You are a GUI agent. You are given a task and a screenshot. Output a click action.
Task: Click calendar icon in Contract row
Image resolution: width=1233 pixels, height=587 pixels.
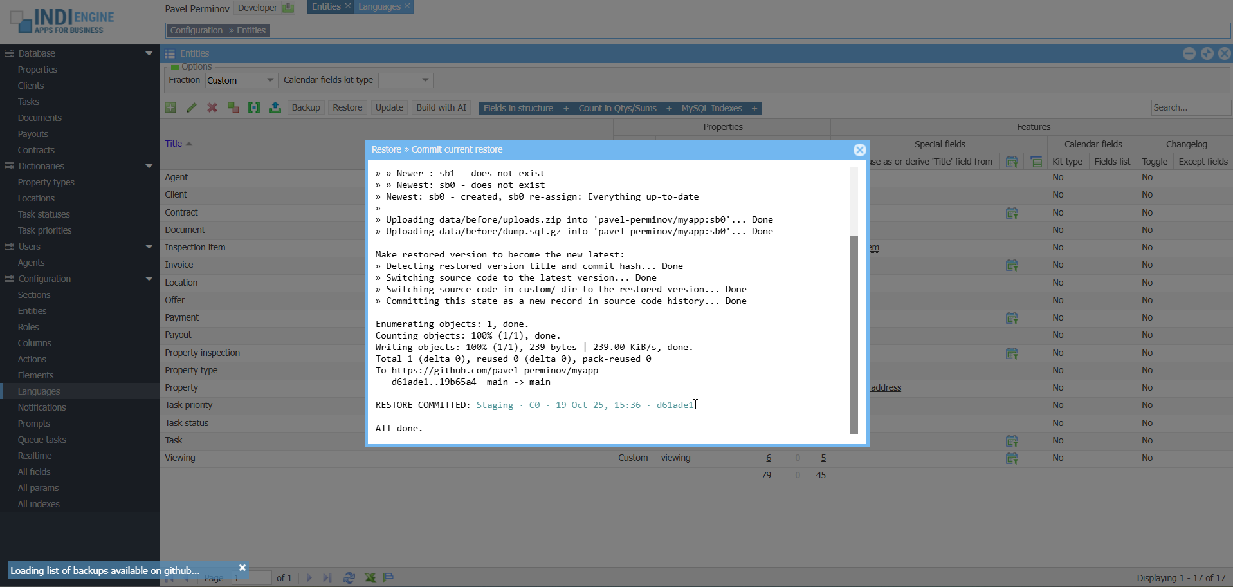tap(1011, 213)
